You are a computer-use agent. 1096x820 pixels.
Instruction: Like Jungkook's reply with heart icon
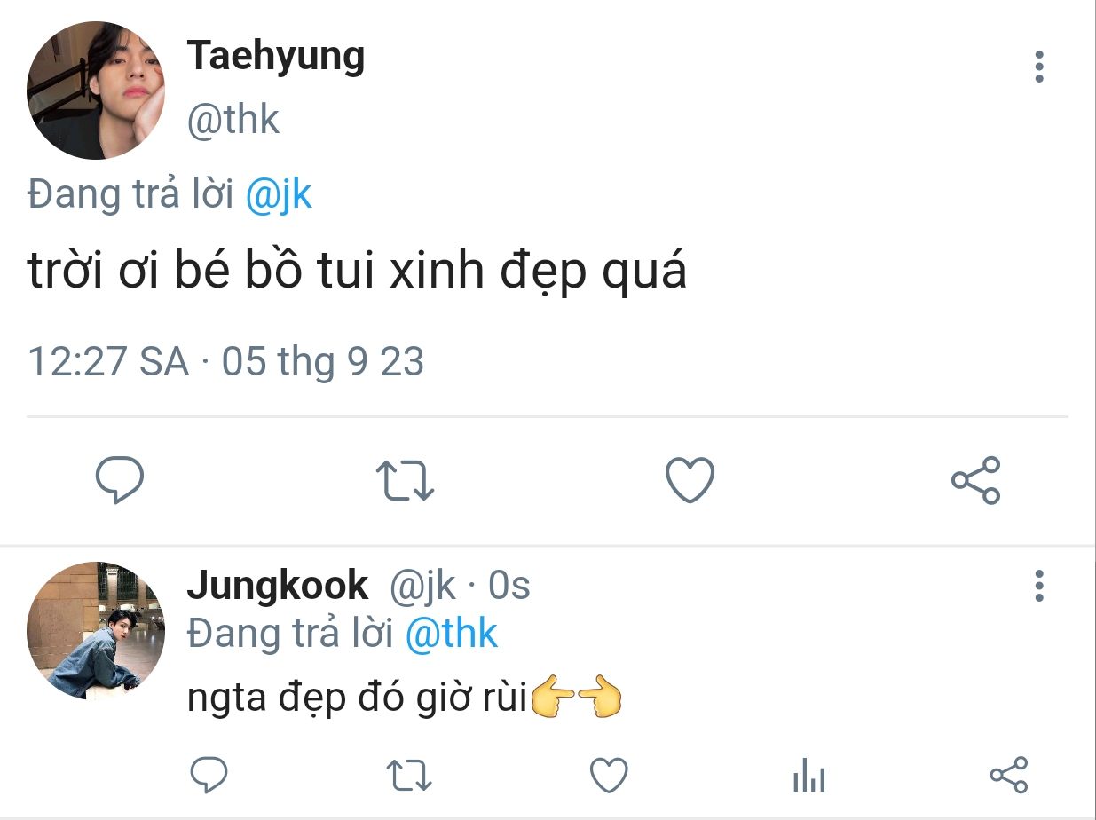click(x=609, y=776)
